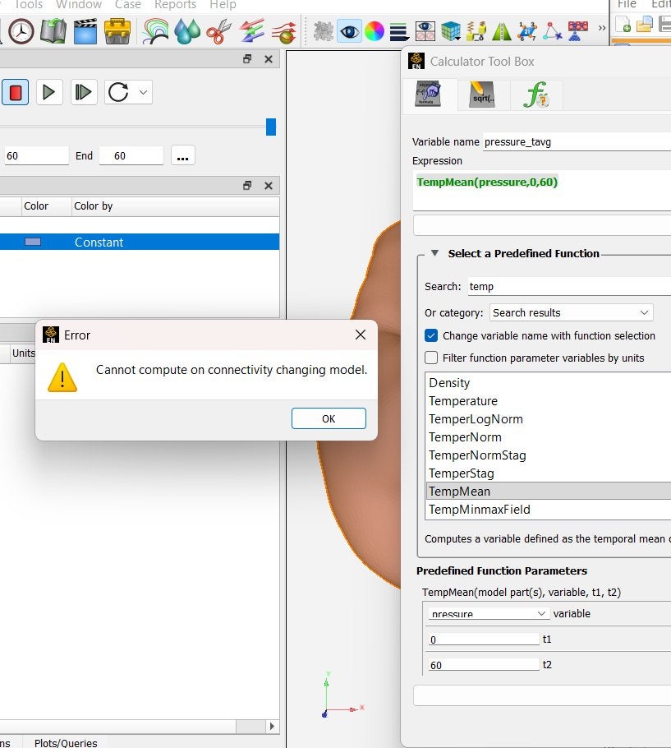Step forward one timestep

point(84,92)
